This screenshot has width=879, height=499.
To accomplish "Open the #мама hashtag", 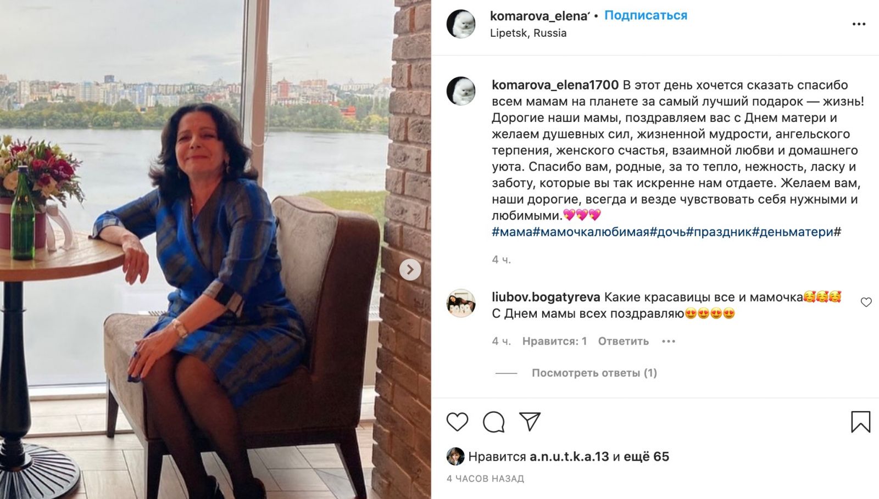I will (x=512, y=232).
